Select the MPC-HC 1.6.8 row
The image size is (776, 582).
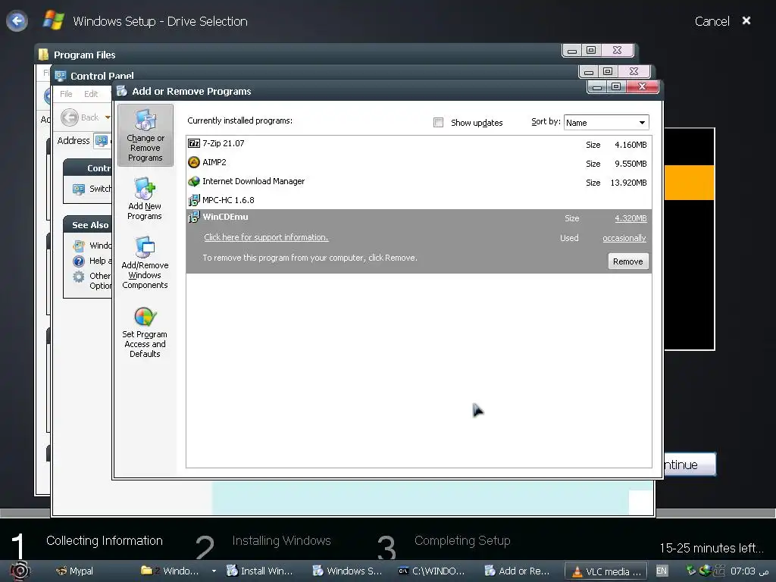(x=418, y=200)
